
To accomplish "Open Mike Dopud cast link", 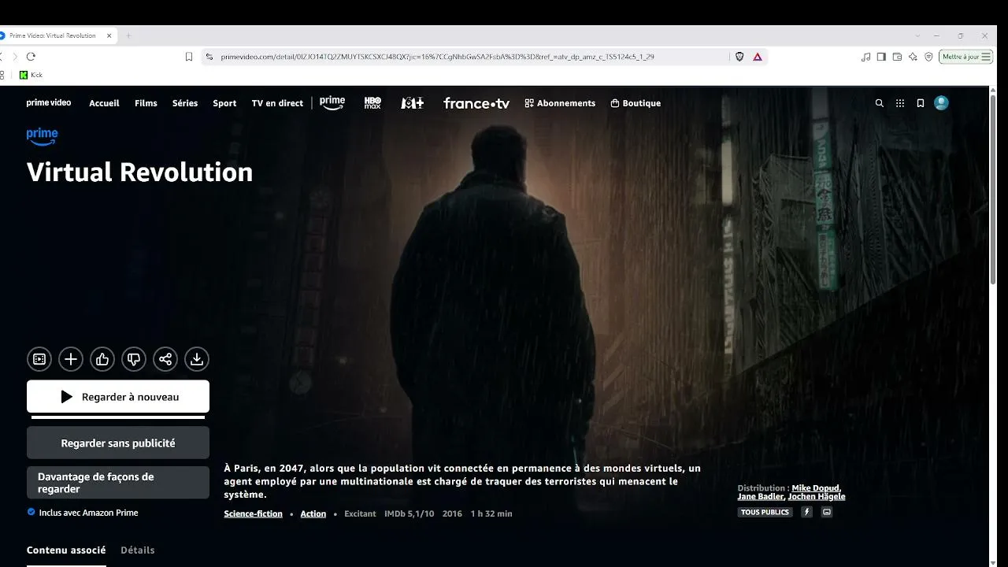I will pos(816,488).
